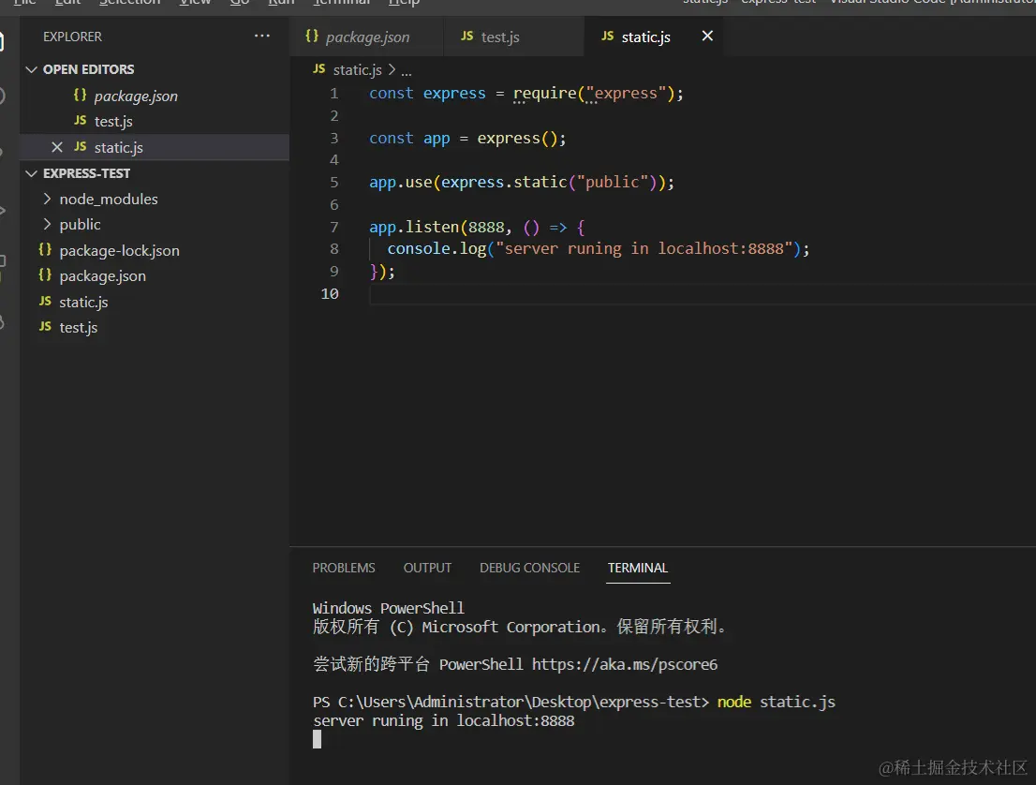Image resolution: width=1036 pixels, height=785 pixels.
Task: Close static.js from Open Editors list X icon
Action: pyautogui.click(x=57, y=147)
